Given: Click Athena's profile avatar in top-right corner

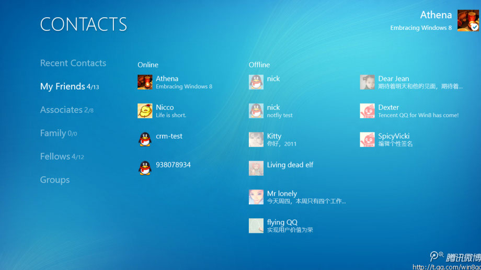Looking at the screenshot, I should pos(468,20).
